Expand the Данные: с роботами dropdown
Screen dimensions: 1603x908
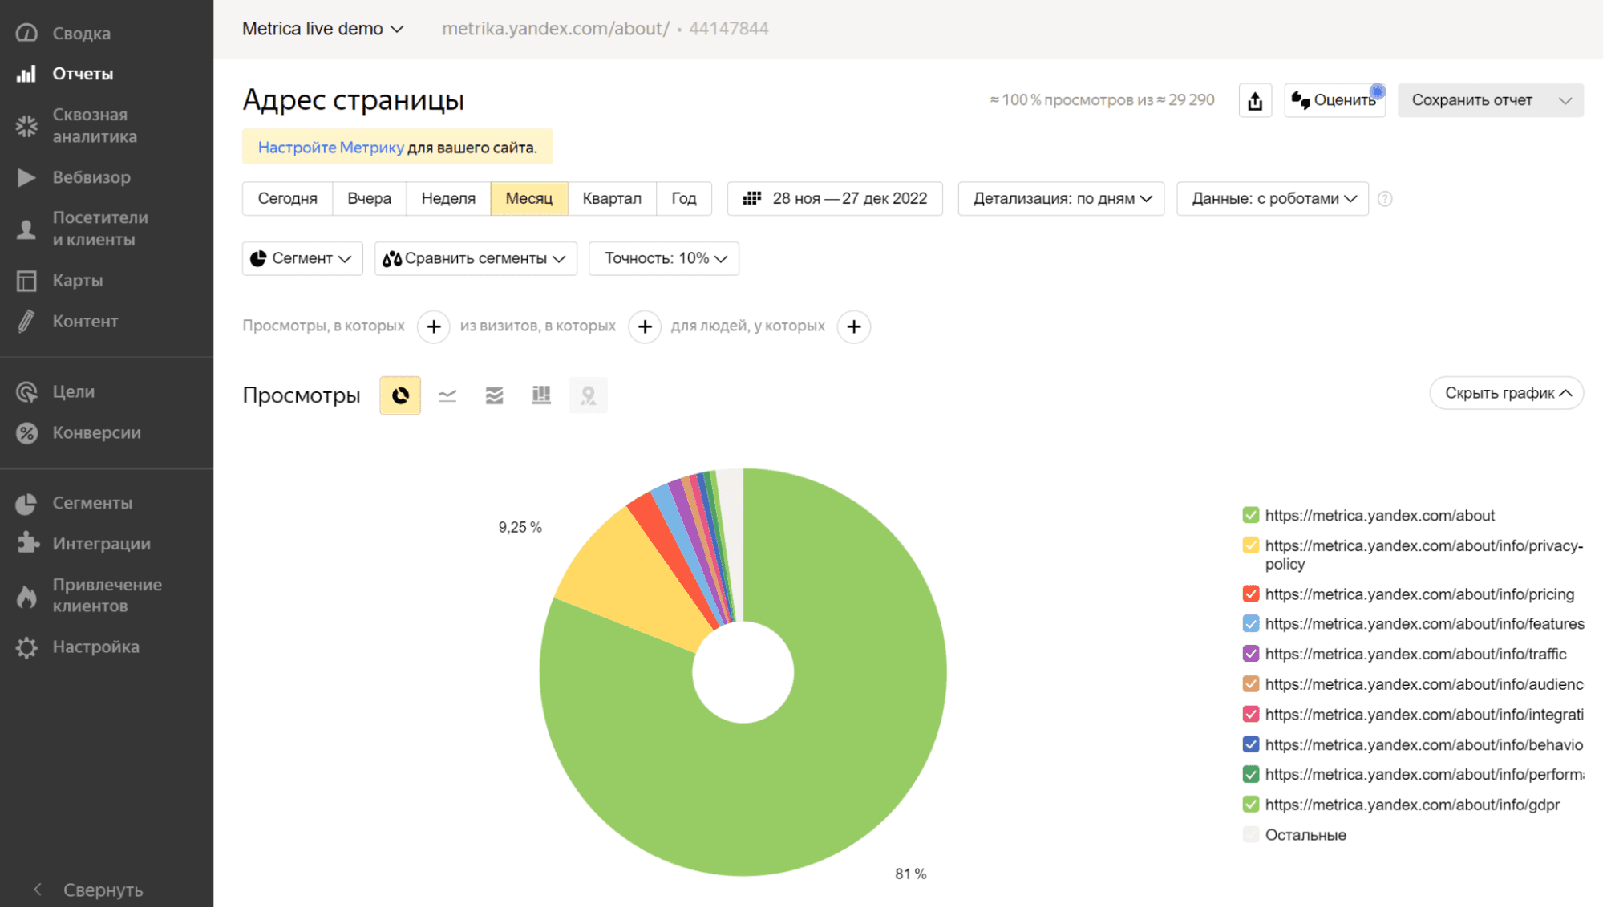[x=1273, y=198]
